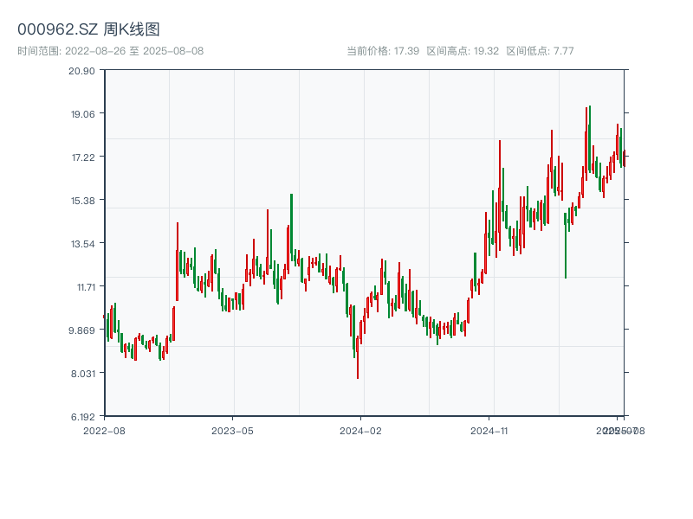
Task: Click the y-axis value 19.06
Action: pos(83,114)
